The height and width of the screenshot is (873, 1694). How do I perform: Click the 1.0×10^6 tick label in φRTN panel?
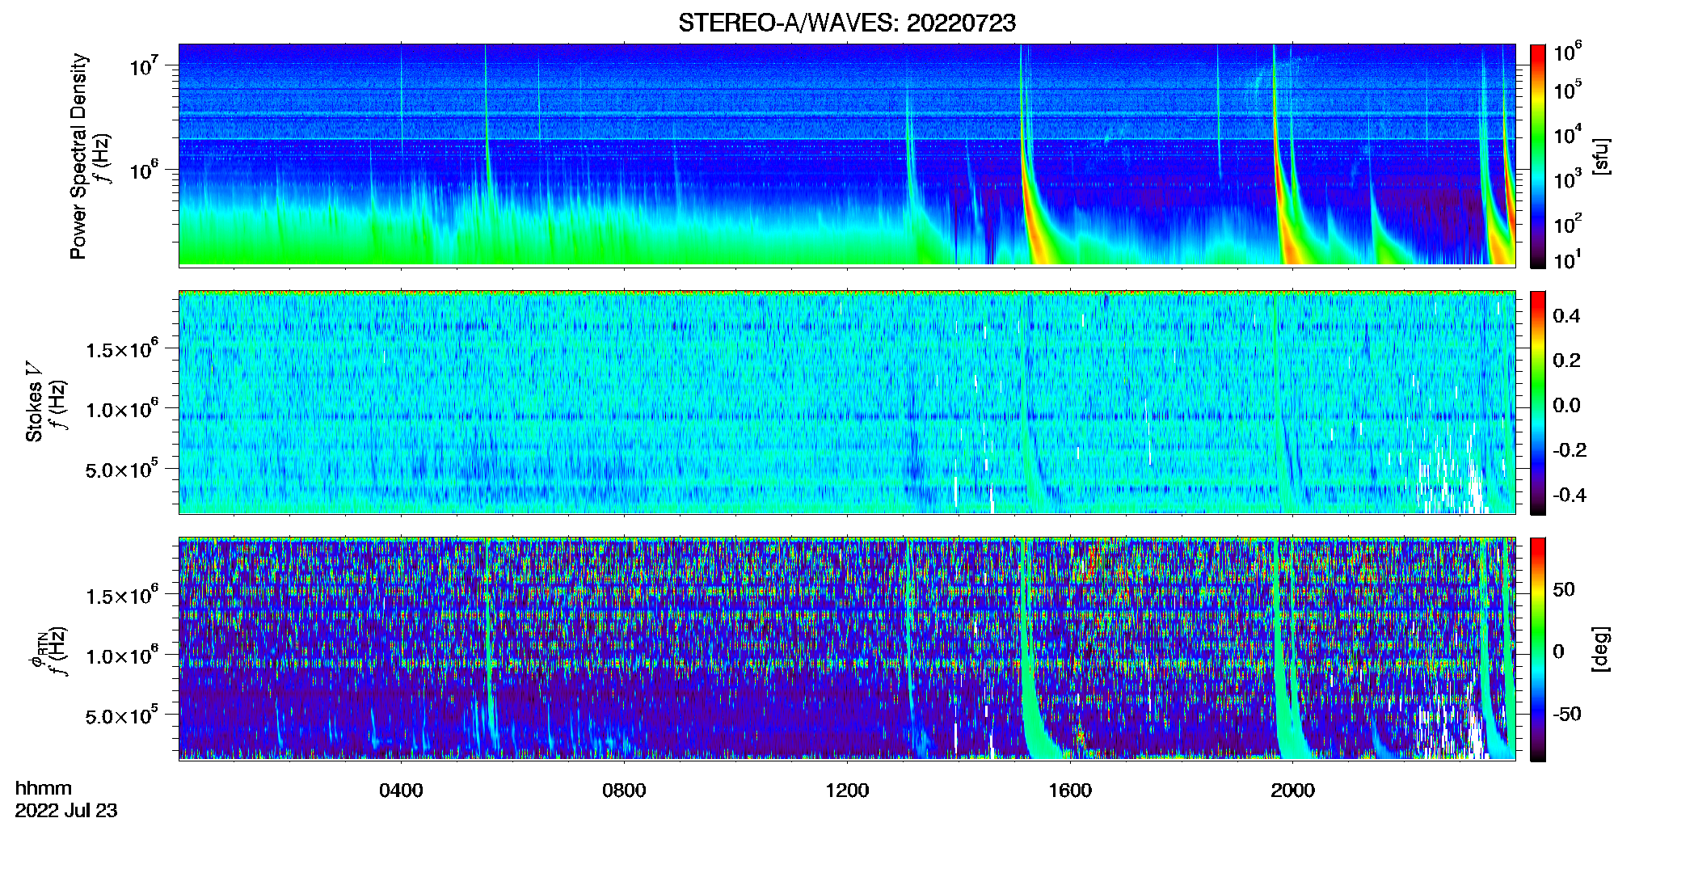[121, 656]
